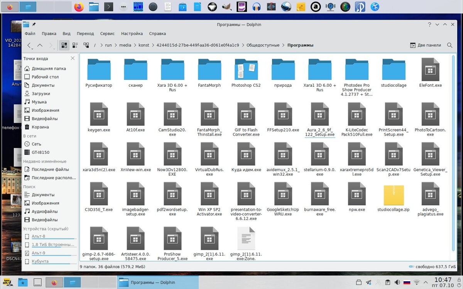Enable split view "Две панели"
Image resolution: width=463 pixels, height=289 pixels.
(426, 45)
